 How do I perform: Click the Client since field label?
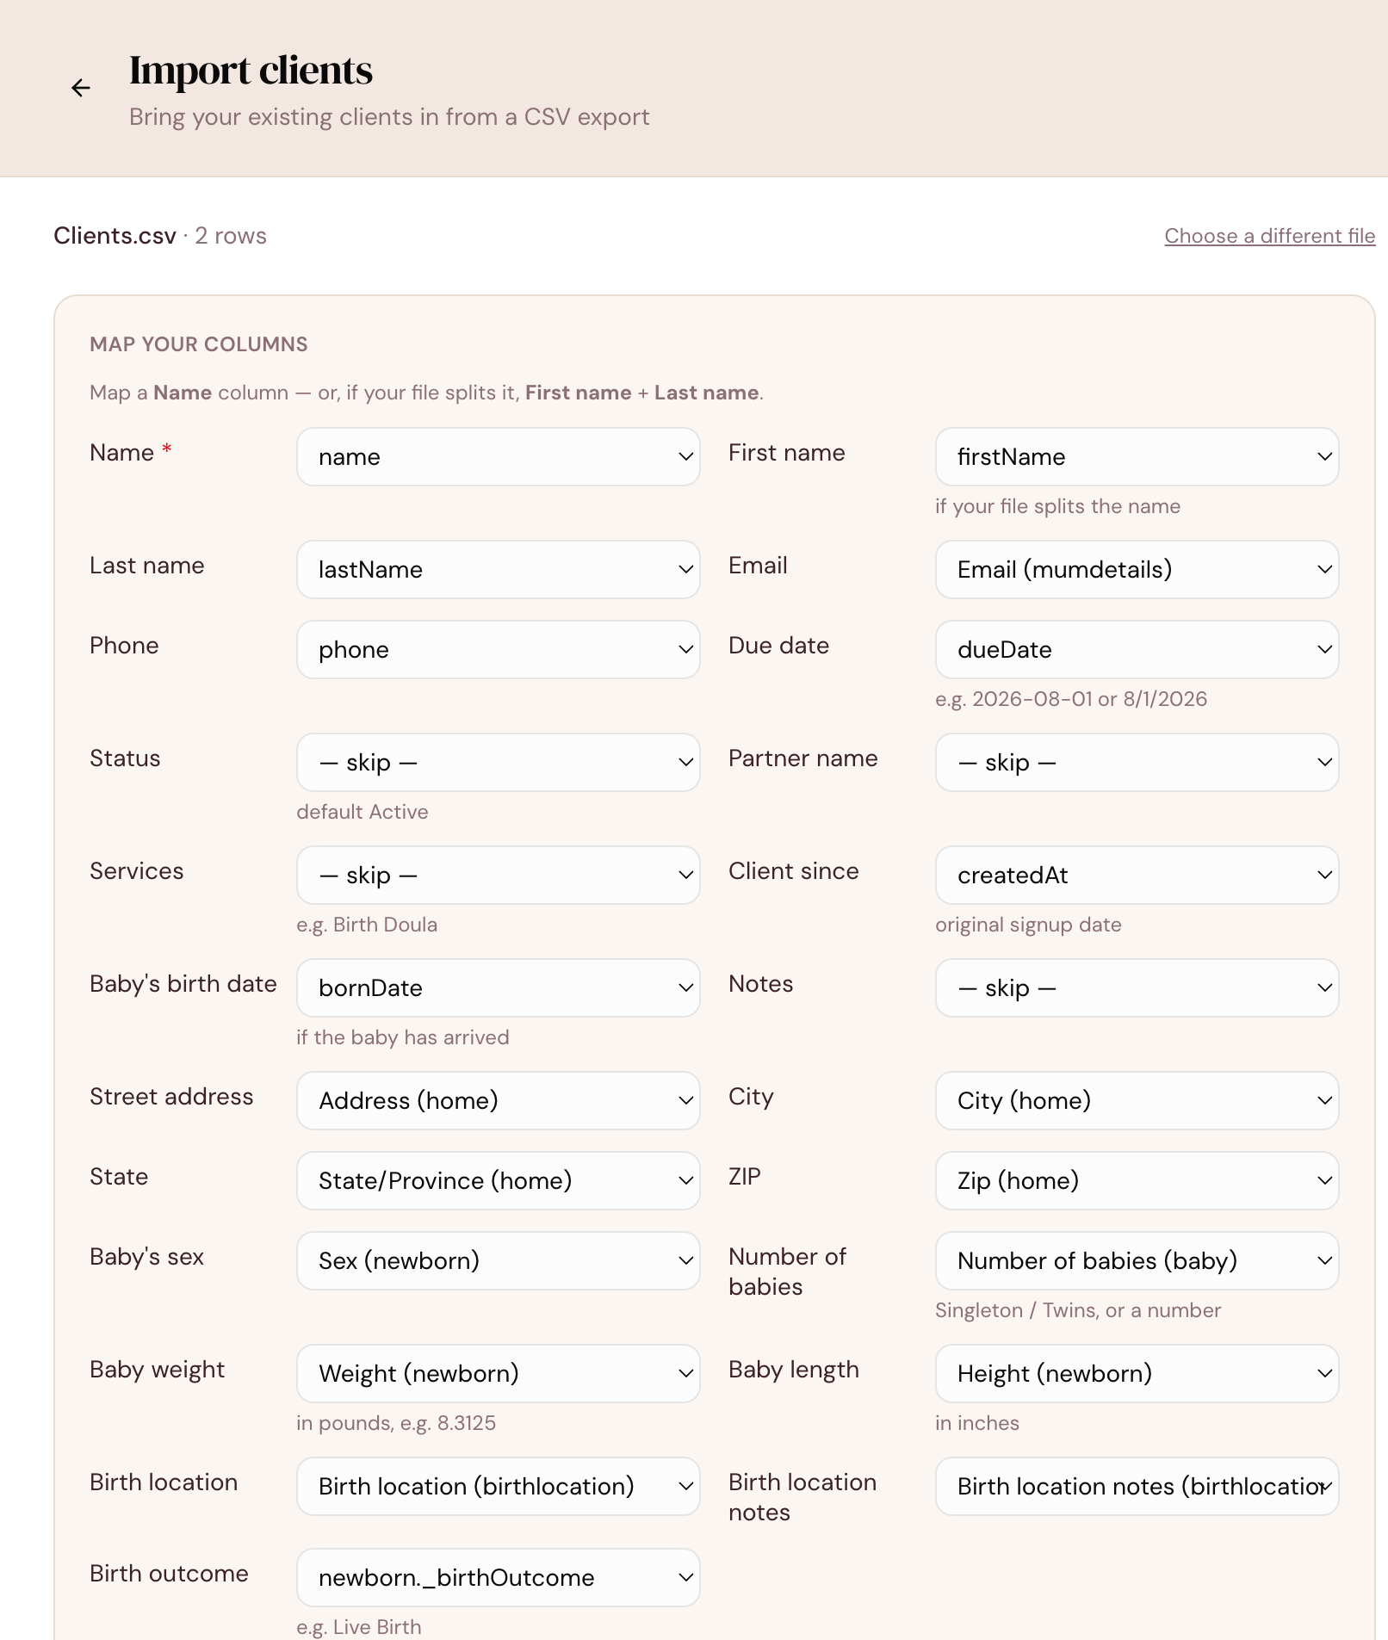pos(794,871)
